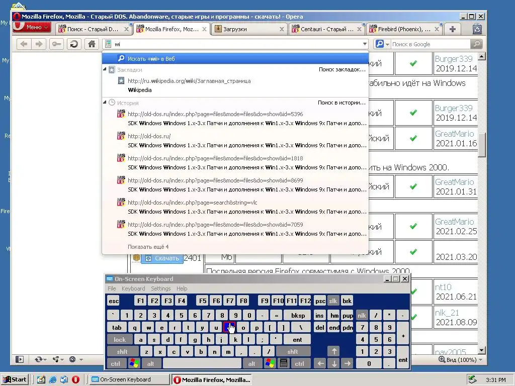
Task: Open the Вид (100%) zoom dropdown
Action: pos(461,360)
